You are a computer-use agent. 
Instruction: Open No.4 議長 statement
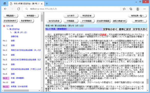13,55
